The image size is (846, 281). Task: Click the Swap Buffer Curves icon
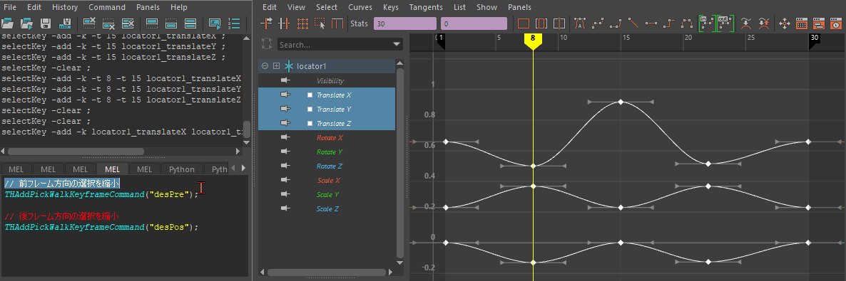(763, 23)
